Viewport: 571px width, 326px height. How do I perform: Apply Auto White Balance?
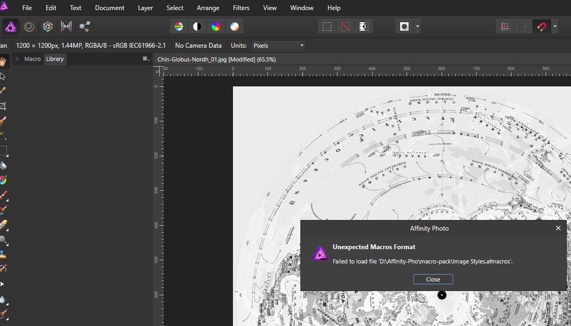pos(235,27)
